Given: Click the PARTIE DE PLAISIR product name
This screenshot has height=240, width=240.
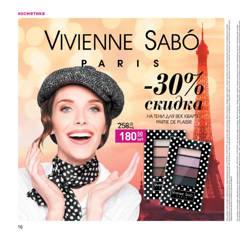Looking at the screenshot, I should coord(174,122).
